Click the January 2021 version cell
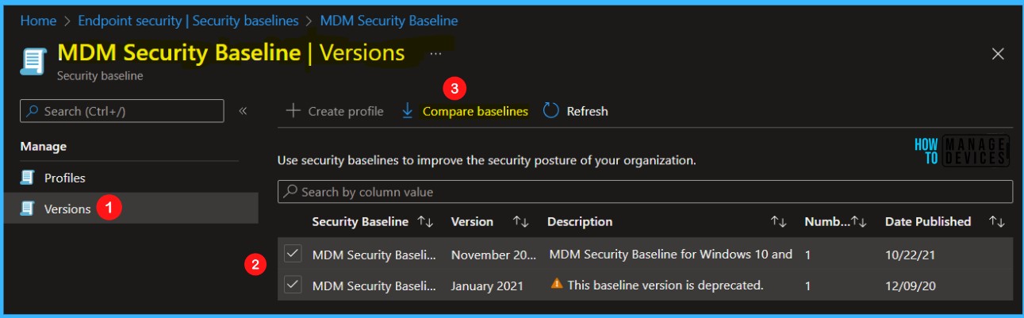 tap(487, 285)
